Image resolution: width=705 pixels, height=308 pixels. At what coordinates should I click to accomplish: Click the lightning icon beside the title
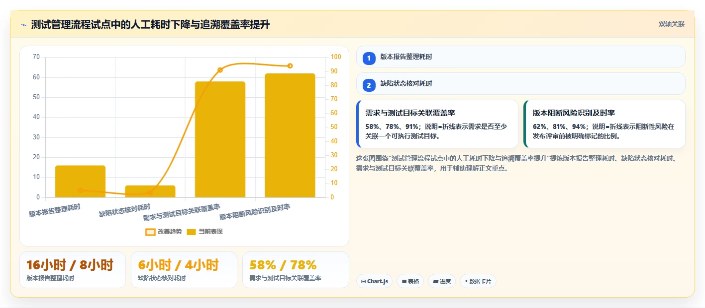click(x=23, y=25)
